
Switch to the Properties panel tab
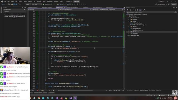[136, 90]
